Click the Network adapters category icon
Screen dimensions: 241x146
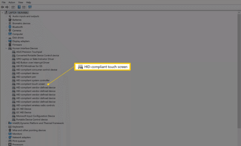(x=10, y=138)
